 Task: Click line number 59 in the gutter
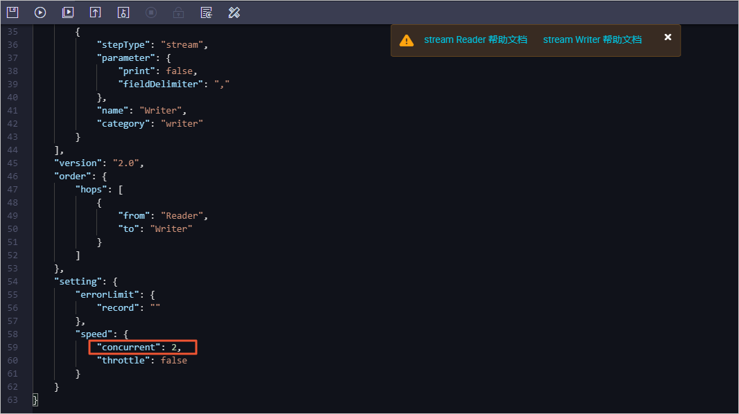12,348
